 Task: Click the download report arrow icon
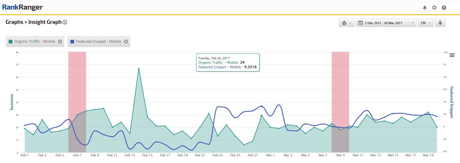[440, 23]
